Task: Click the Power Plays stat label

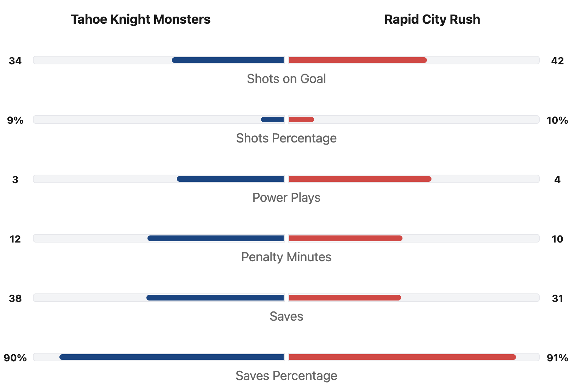Action: (286, 198)
